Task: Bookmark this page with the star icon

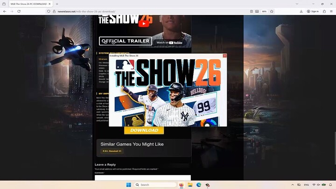Action: (272, 11)
